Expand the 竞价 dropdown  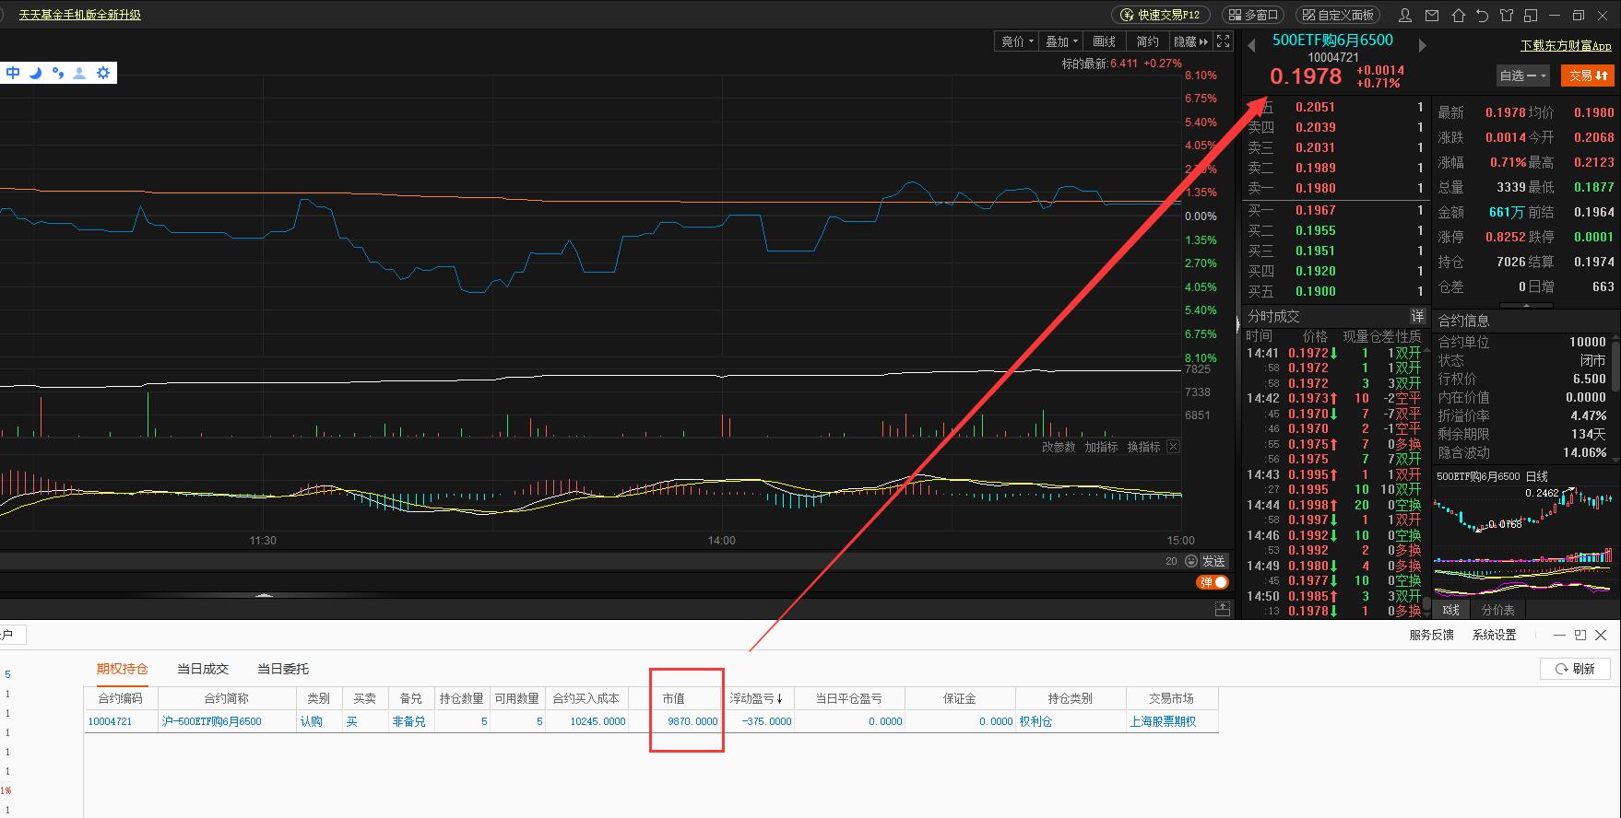(1017, 41)
